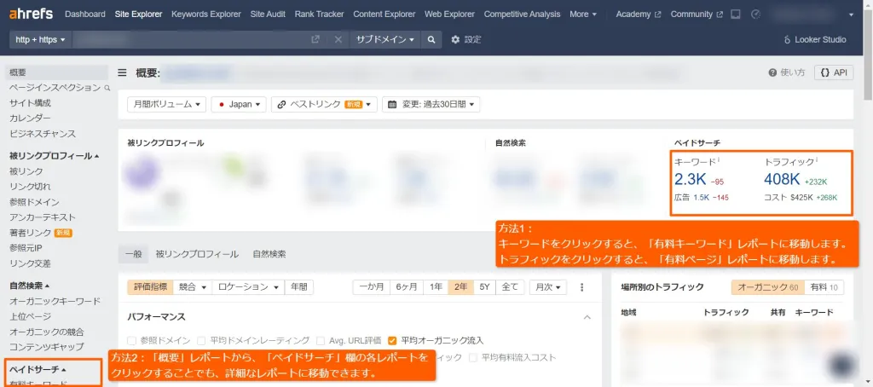Open the 使い方 help link
This screenshot has height=387, width=873.
[x=787, y=72]
